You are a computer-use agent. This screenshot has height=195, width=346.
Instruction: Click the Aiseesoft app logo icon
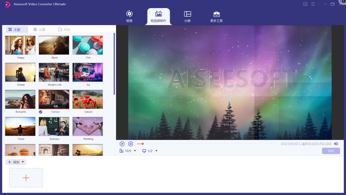click(7, 4)
